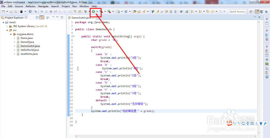270x138 pixels.
Task: Click the Open Task folder icon
Action: pyautogui.click(x=139, y=12)
